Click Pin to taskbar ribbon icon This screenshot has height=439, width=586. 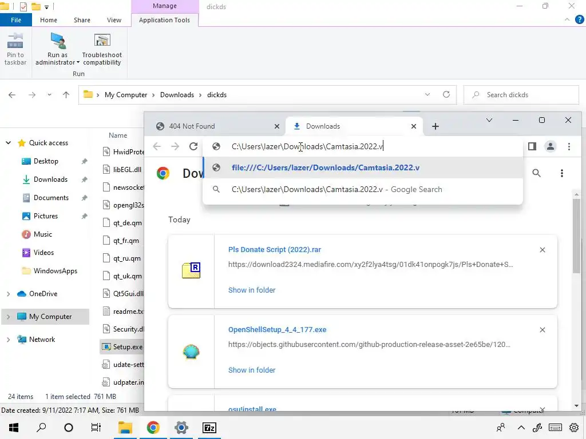[x=15, y=49]
